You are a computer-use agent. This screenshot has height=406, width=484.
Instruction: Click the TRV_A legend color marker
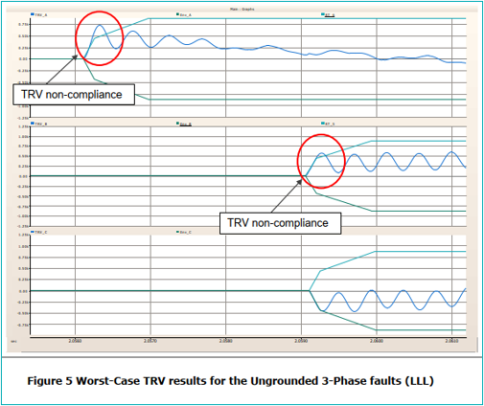pyautogui.click(x=33, y=14)
